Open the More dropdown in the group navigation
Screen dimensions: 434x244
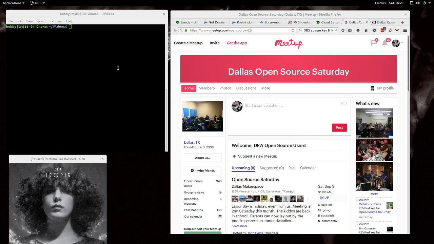coord(265,88)
